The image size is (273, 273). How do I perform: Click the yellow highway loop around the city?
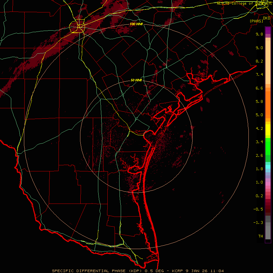pyautogui.click(x=77, y=26)
